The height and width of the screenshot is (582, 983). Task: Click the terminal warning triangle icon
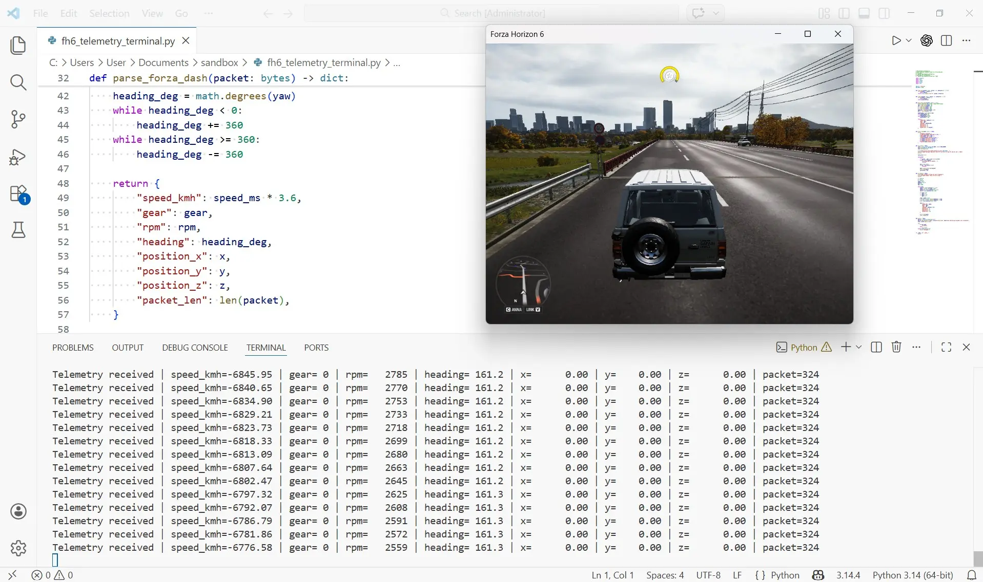tap(827, 347)
